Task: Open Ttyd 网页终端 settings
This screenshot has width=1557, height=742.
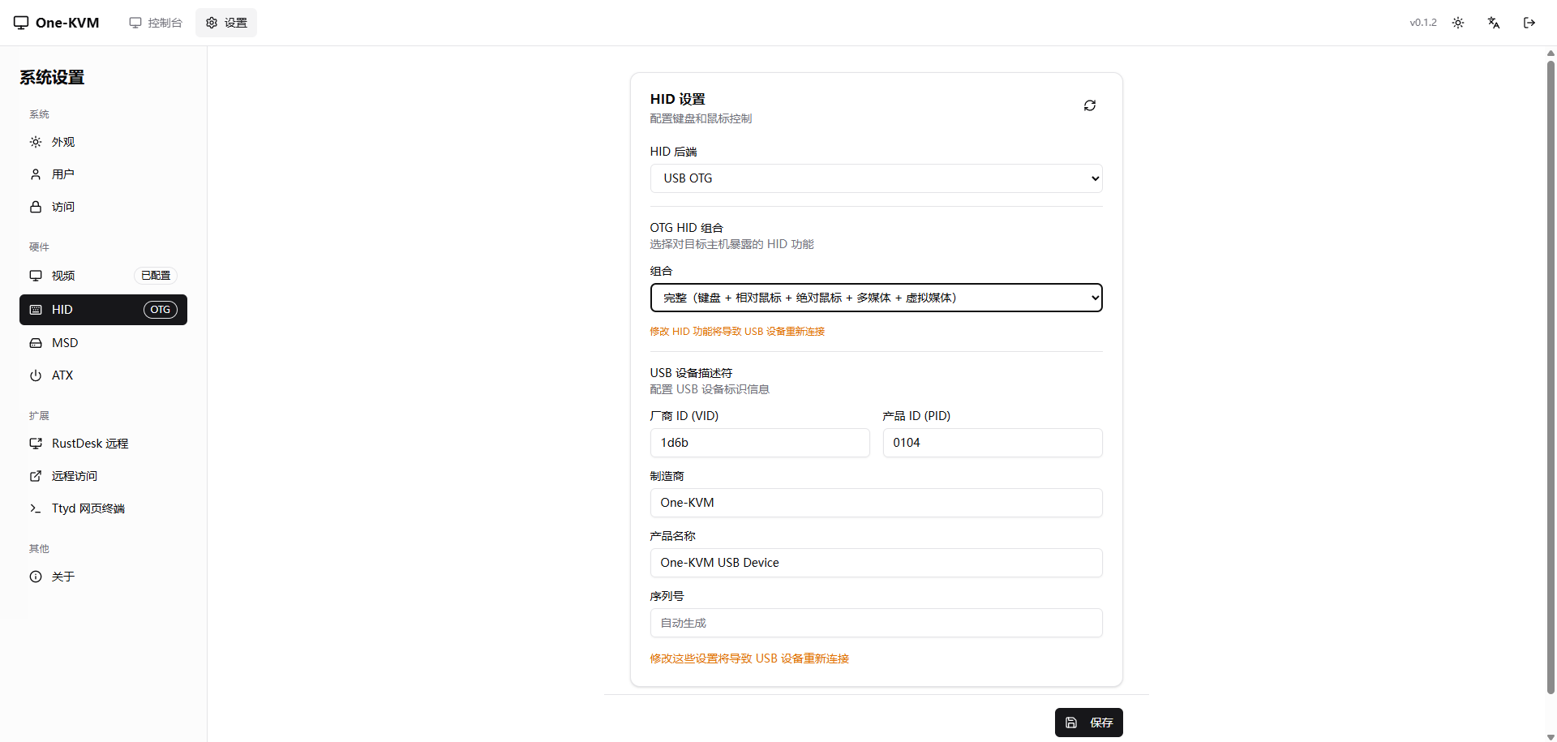Action: 88,508
